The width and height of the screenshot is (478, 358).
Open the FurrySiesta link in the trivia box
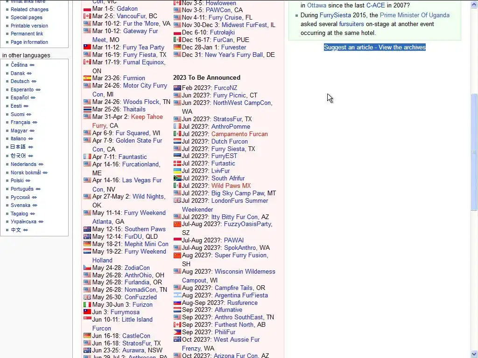tap(335, 15)
